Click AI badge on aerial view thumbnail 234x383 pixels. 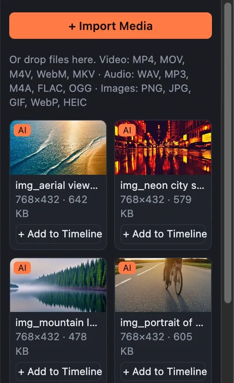22,130
